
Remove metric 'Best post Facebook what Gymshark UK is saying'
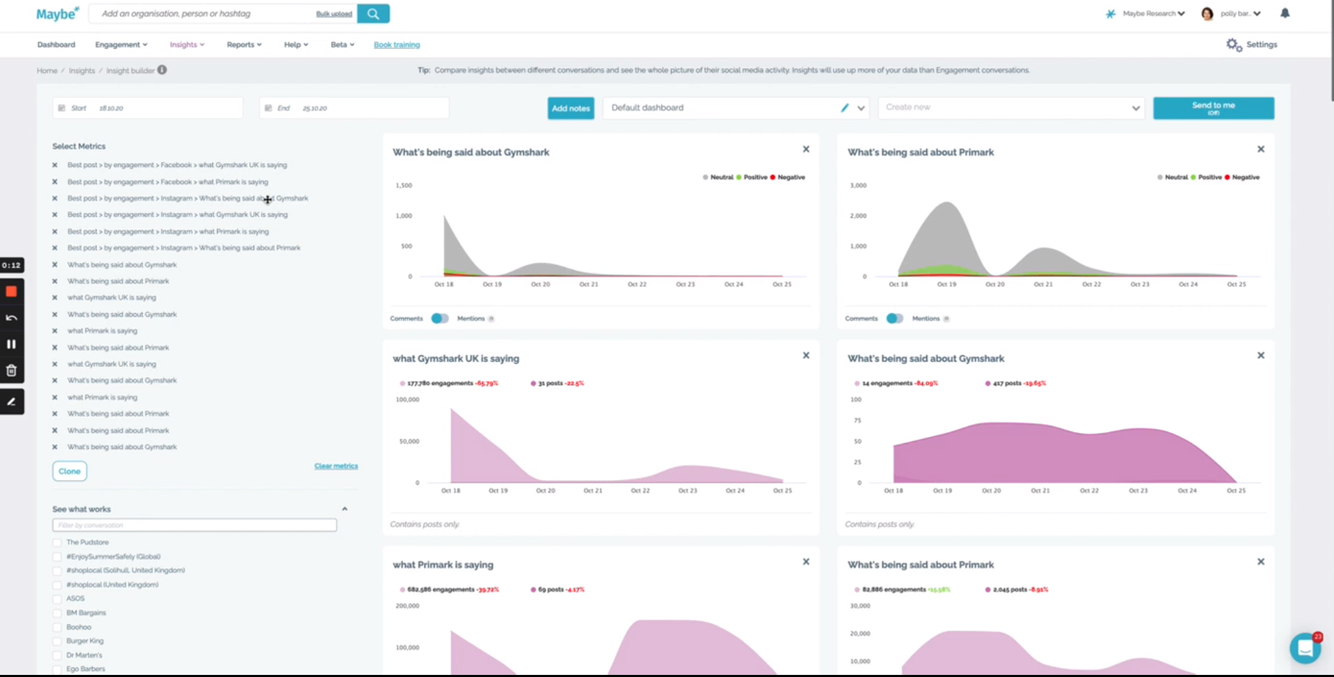55,165
